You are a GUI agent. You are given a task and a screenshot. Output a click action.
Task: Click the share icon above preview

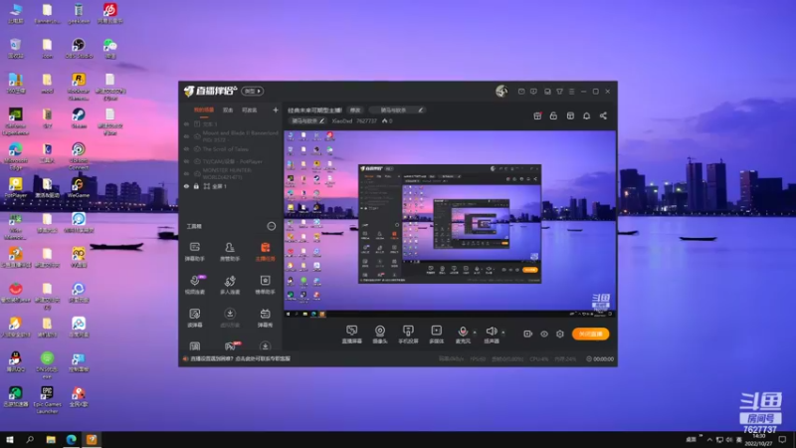point(603,115)
